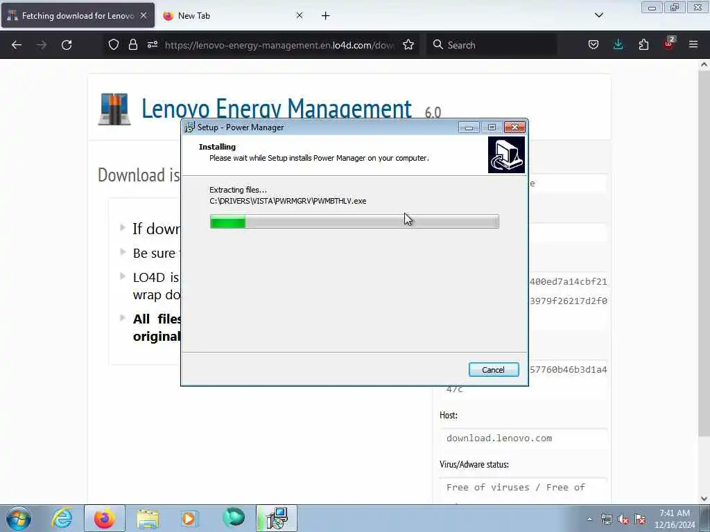Click the Firefox back arrow

pos(17,45)
